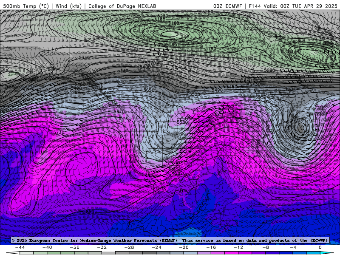Click the 5760 contour label
Viewport: 340px width, 255px height.
[147, 174]
